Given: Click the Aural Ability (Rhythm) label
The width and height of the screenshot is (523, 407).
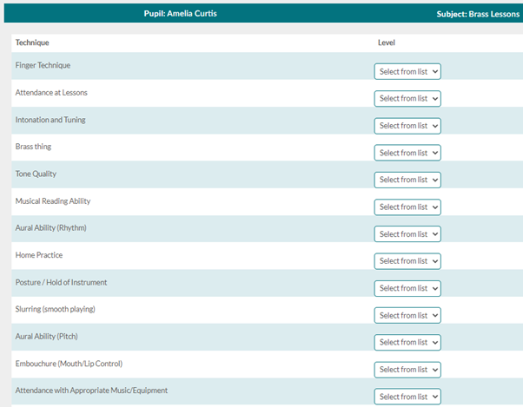Looking at the screenshot, I should point(50,228).
